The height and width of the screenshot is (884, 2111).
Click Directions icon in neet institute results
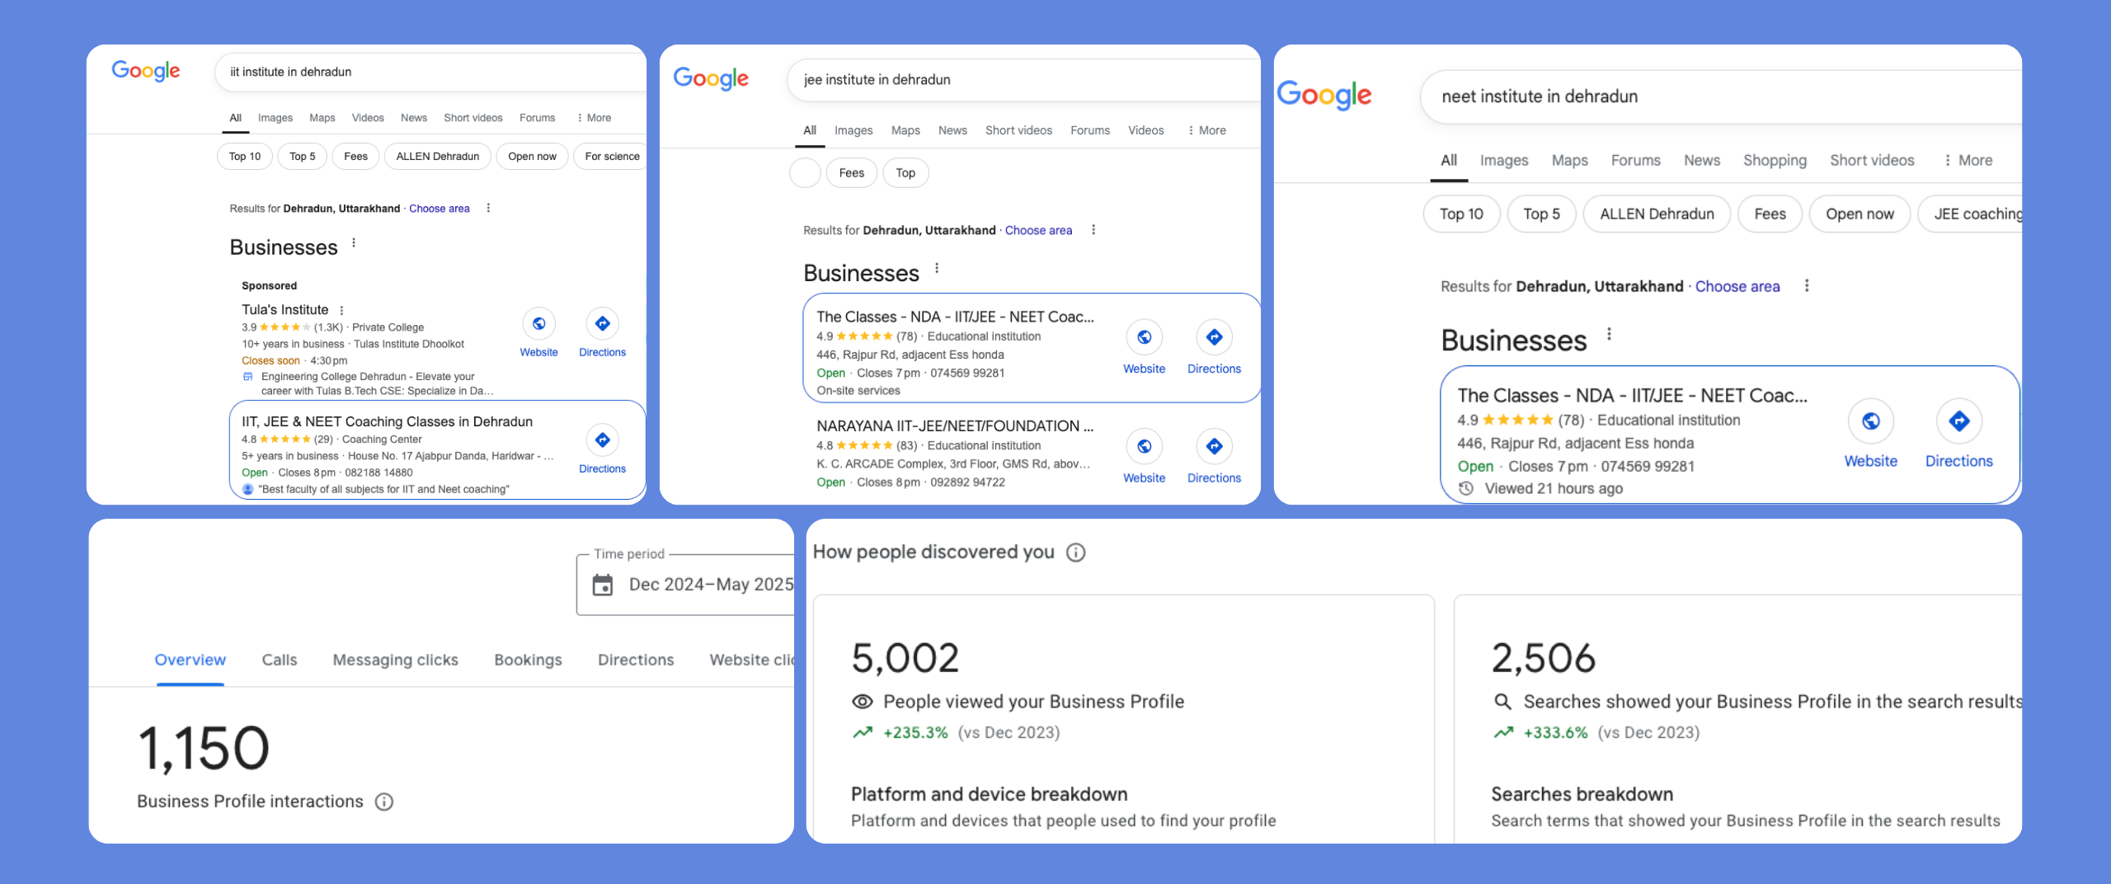point(1958,422)
